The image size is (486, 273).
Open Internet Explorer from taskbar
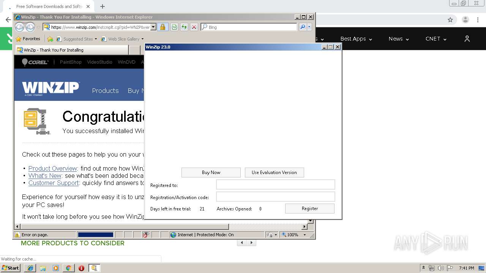(x=30, y=268)
